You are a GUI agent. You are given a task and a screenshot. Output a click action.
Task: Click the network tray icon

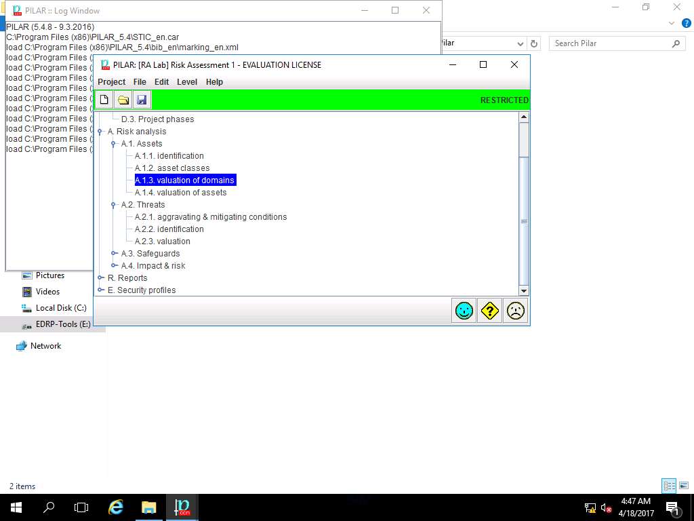590,507
